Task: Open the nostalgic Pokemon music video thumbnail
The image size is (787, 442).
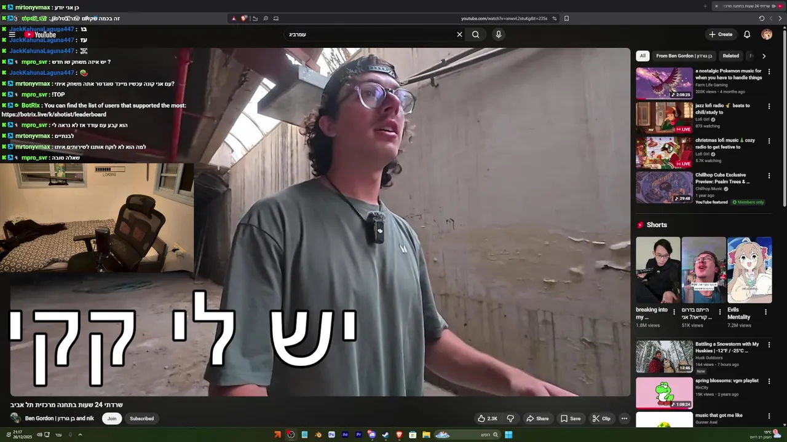Action: pyautogui.click(x=664, y=83)
